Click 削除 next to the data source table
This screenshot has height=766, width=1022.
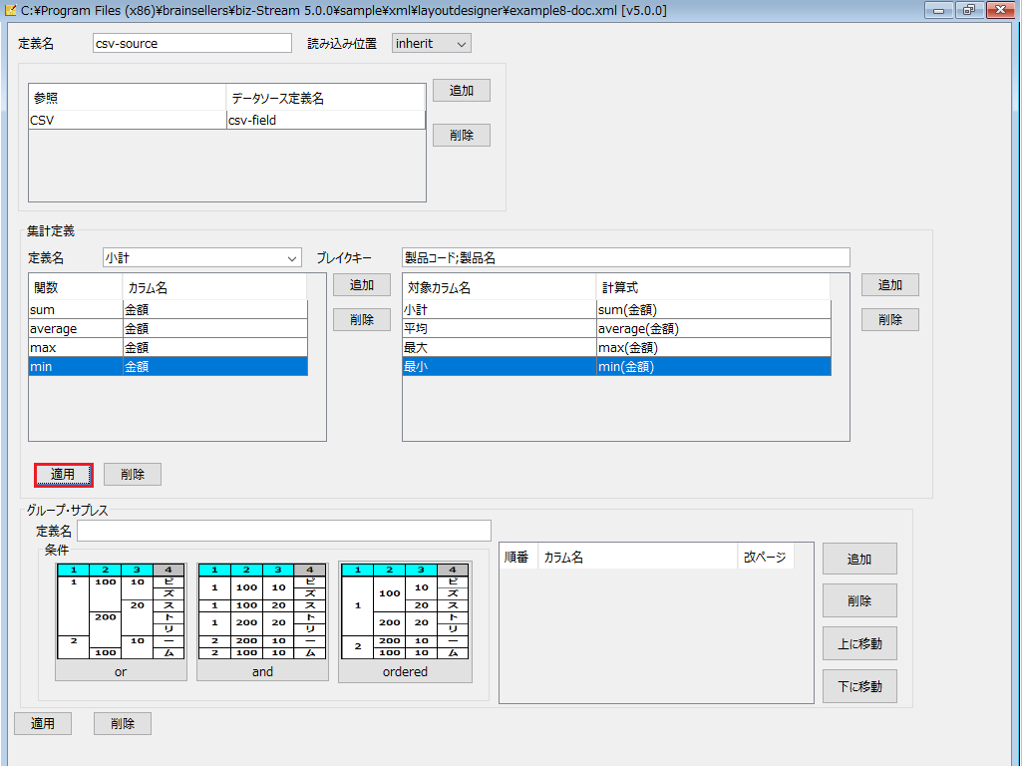(461, 135)
